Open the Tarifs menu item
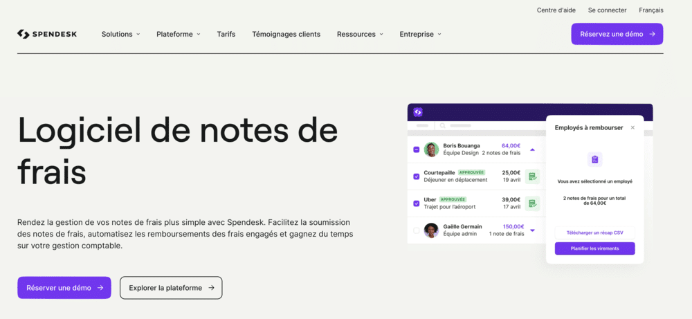Viewport: 692px width, 319px height. click(226, 34)
